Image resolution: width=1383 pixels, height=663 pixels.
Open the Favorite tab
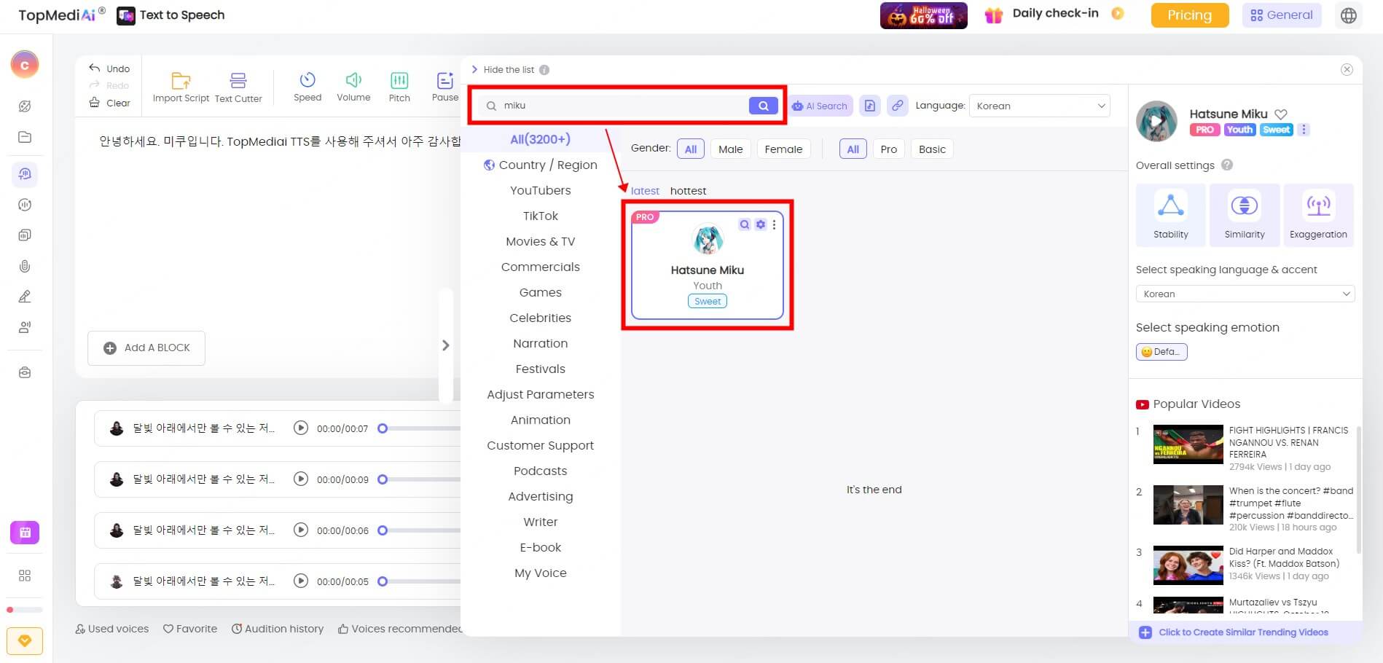(x=190, y=629)
